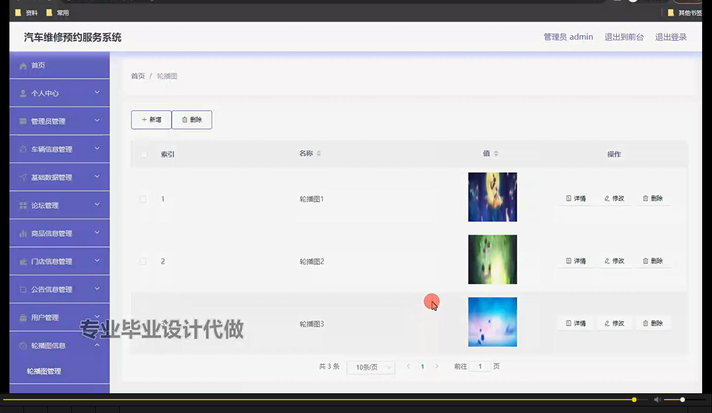This screenshot has height=413, width=712.
Task: Expand the 论坛管理 submenu chevron
Action: (x=97, y=205)
